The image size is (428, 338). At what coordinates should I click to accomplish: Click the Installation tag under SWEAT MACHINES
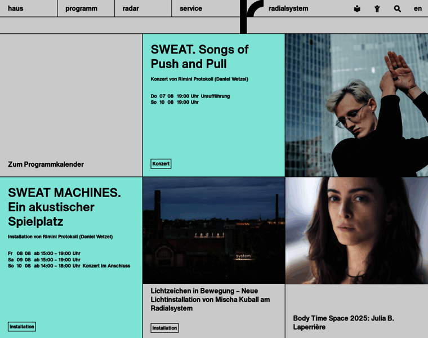(22, 327)
